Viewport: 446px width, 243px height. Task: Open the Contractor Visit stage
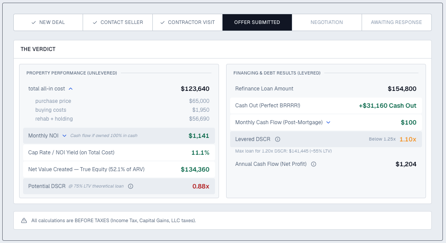[x=187, y=22]
